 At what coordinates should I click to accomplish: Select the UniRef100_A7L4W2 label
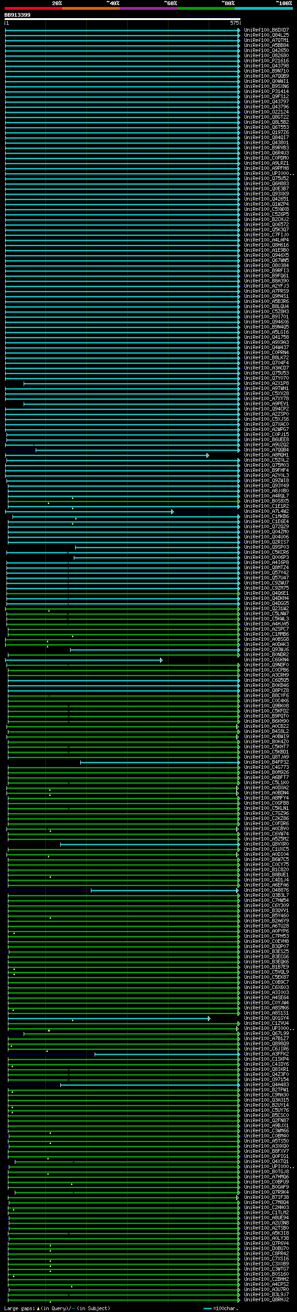tap(266, 511)
